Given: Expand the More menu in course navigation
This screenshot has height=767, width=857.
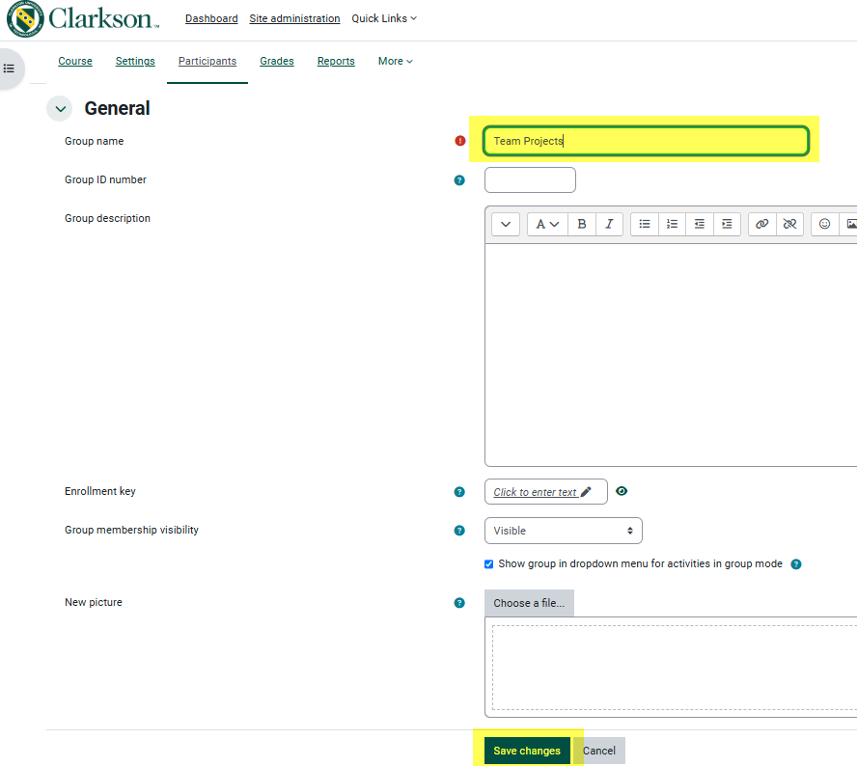Looking at the screenshot, I should tap(395, 62).
